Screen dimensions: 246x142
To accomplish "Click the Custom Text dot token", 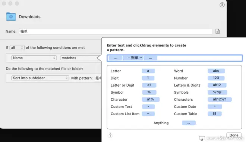I will (148, 106).
